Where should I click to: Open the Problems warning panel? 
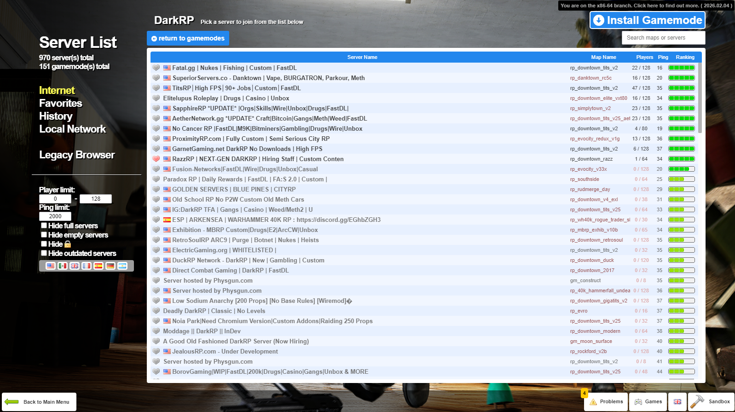coord(606,402)
